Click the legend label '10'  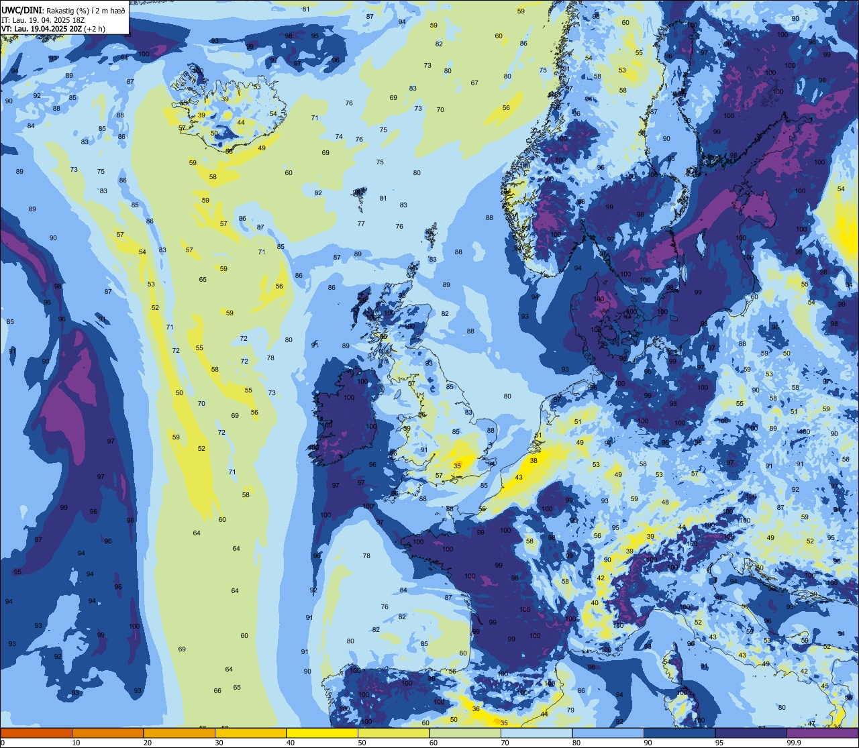click(76, 743)
